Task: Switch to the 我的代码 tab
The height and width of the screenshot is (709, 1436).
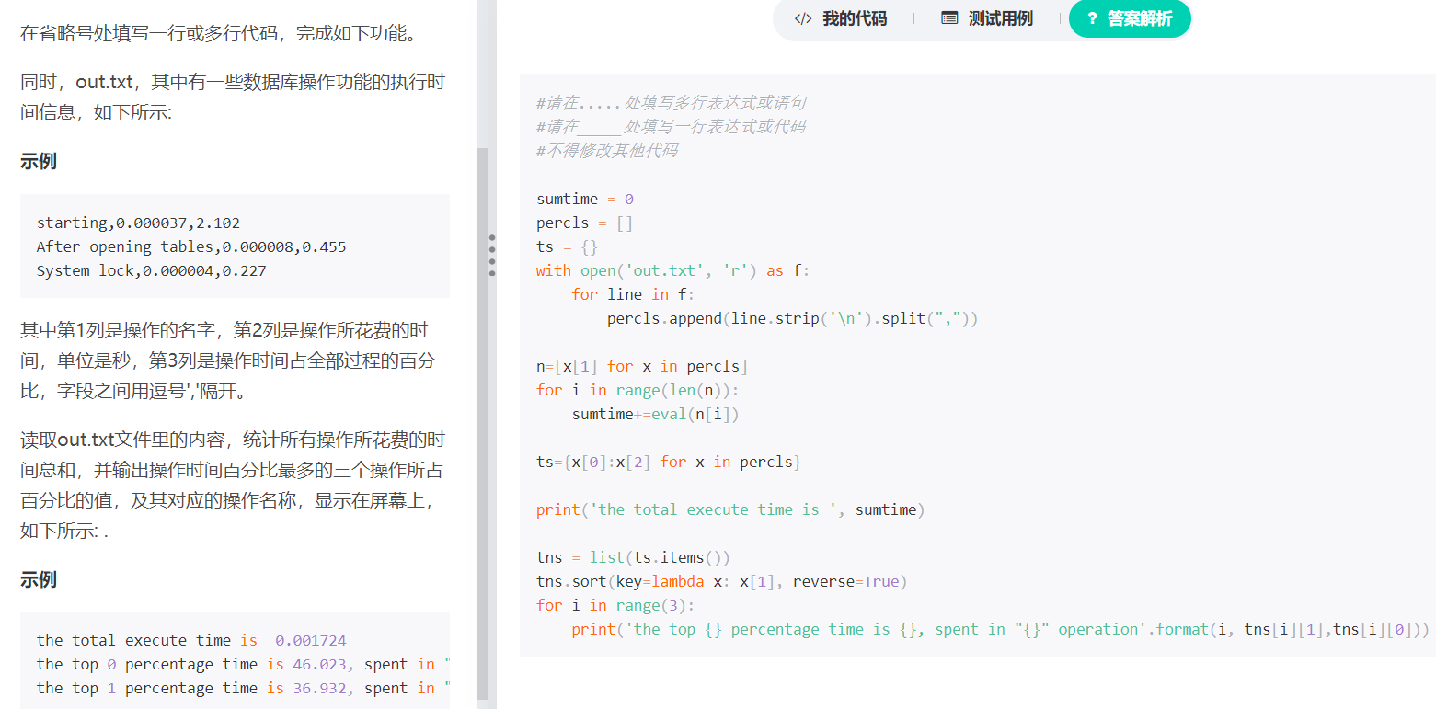Action: click(855, 18)
